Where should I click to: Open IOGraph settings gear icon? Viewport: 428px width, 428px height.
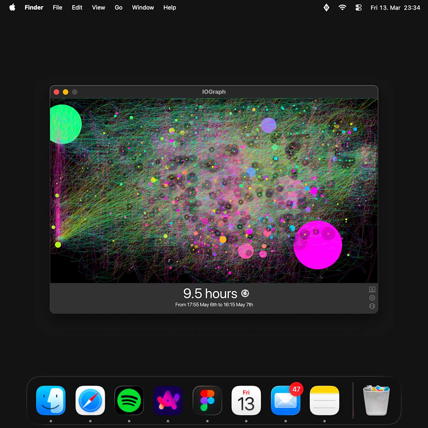point(372,298)
